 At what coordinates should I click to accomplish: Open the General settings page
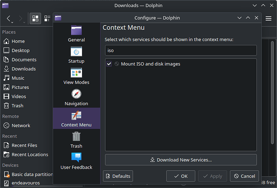pos(76,34)
